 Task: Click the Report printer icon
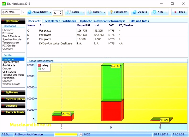(90, 12)
